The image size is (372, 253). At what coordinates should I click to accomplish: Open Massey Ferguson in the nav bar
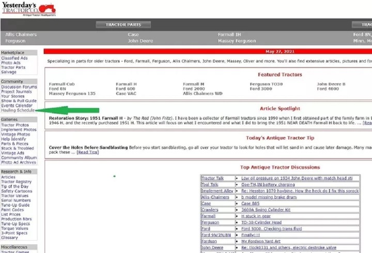[x=237, y=41]
